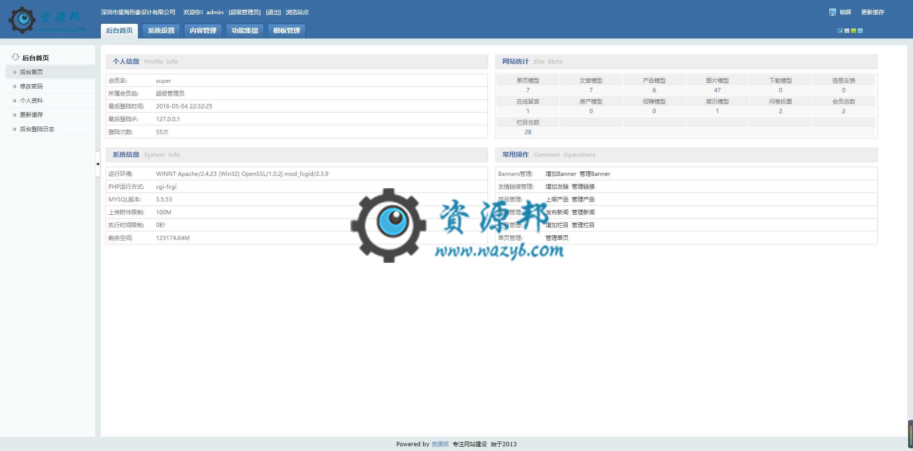The width and height of the screenshot is (913, 451).
Task: Click 管理链接 link
Action: [583, 187]
